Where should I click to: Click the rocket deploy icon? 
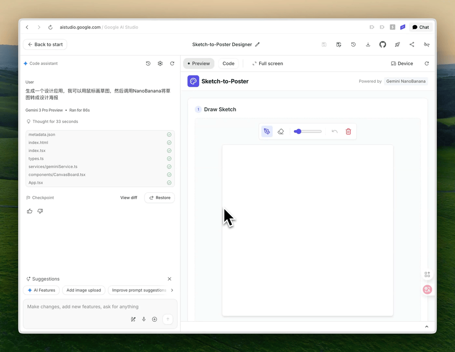(x=397, y=45)
